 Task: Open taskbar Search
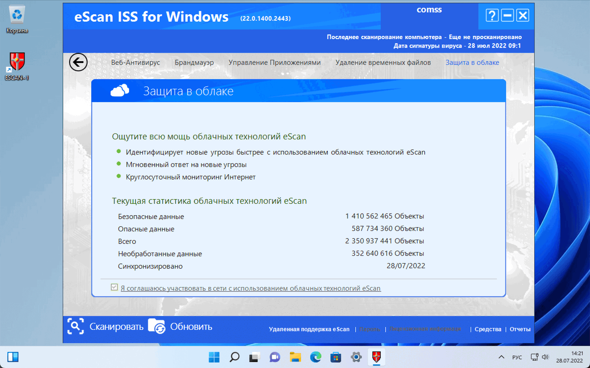pyautogui.click(x=234, y=357)
